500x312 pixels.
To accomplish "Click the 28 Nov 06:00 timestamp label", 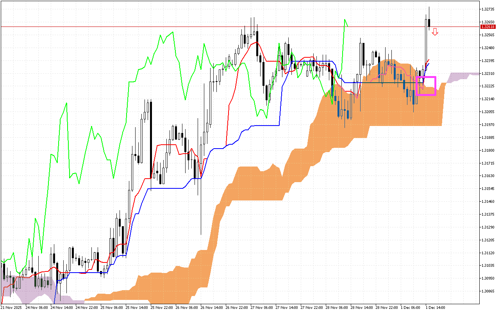I will coord(337,307).
